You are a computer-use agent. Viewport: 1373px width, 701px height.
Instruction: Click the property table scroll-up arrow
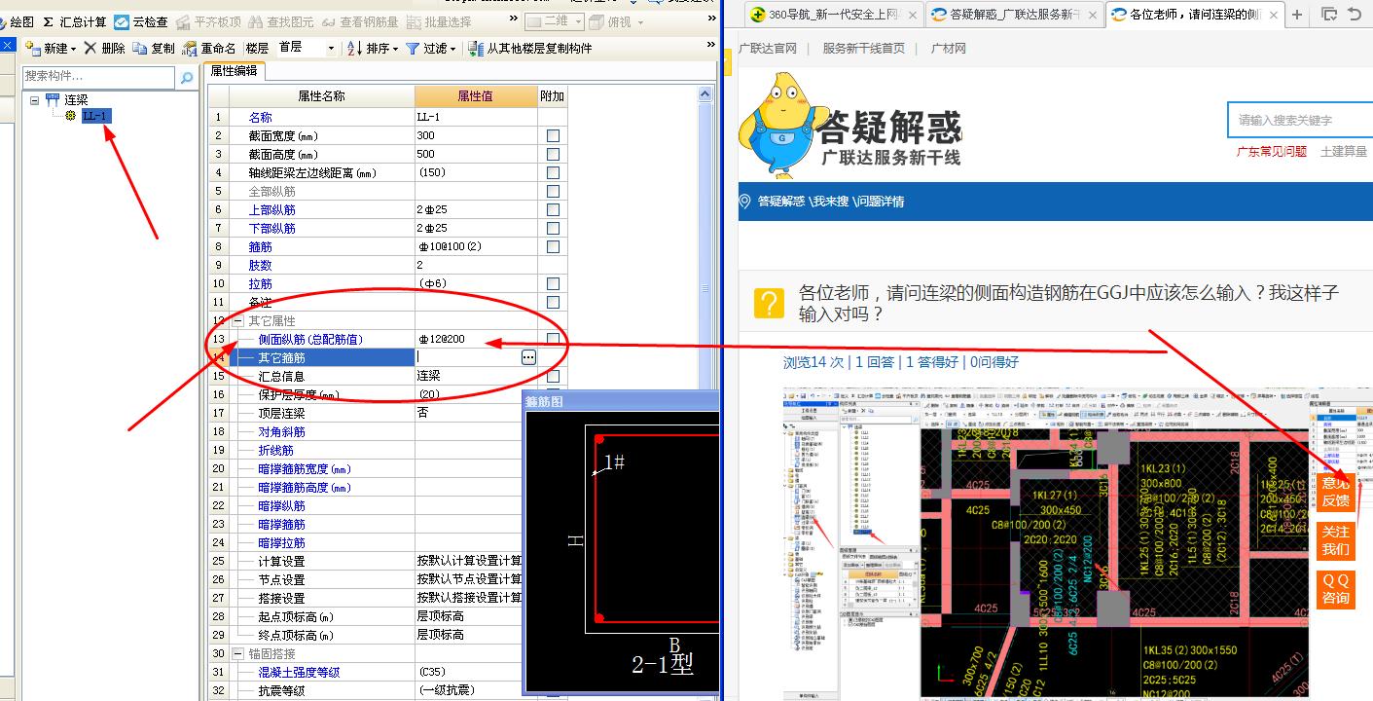[705, 94]
